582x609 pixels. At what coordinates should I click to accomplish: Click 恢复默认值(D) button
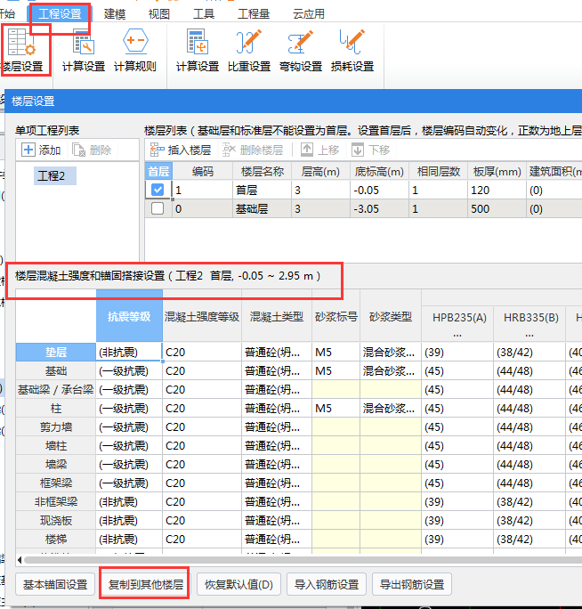coord(238,584)
